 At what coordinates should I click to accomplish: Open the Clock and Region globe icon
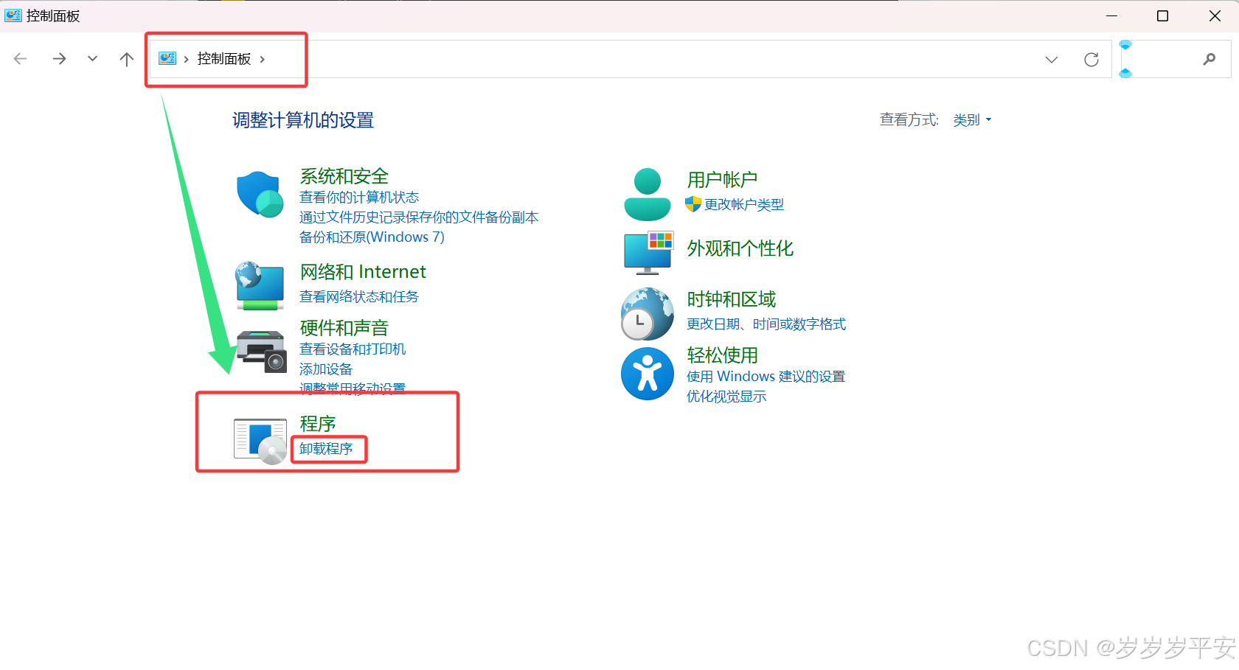[x=648, y=313]
